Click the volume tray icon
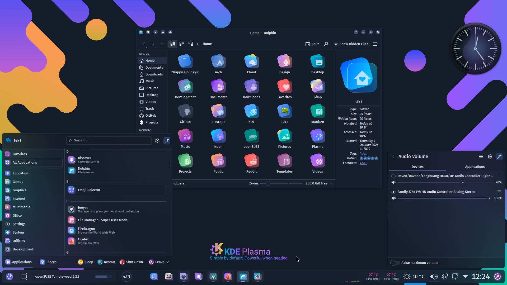Screen dimensions: 507x285 [434, 277]
